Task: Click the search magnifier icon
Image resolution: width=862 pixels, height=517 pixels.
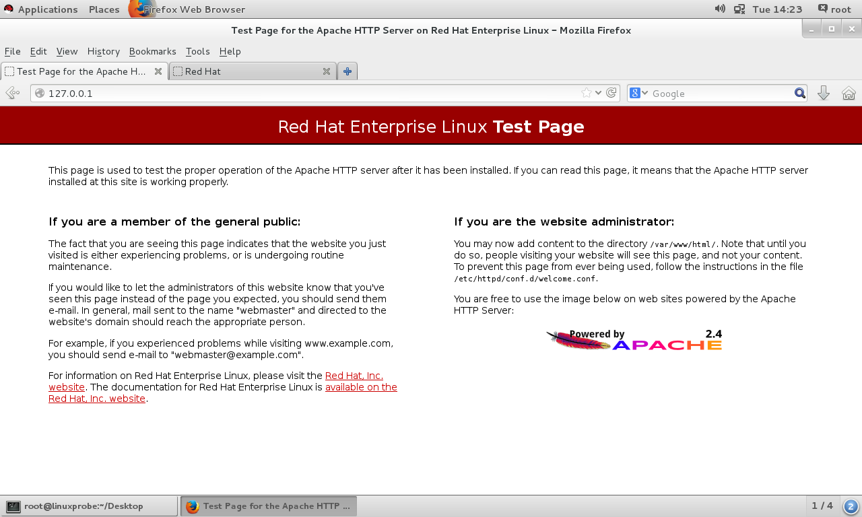Action: (x=799, y=93)
